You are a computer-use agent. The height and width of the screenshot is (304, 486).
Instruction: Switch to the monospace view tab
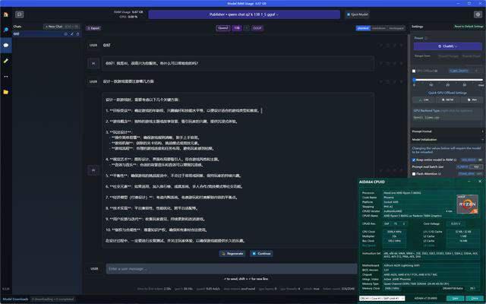(396, 27)
